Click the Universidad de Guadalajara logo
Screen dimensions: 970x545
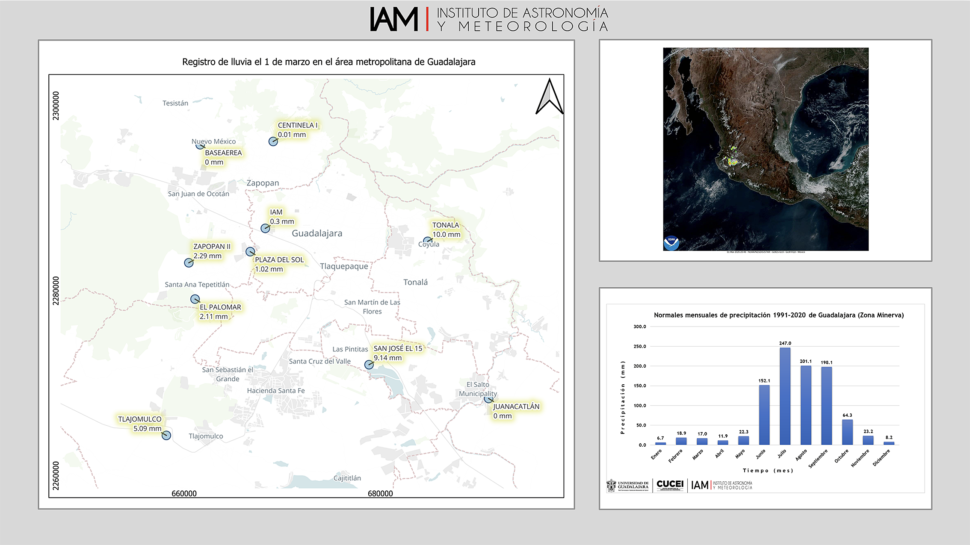tap(627, 486)
